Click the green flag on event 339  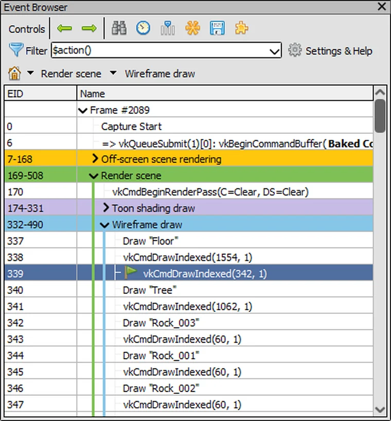point(131,273)
